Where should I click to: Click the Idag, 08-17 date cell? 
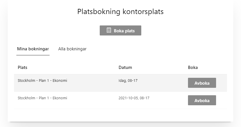(128, 81)
